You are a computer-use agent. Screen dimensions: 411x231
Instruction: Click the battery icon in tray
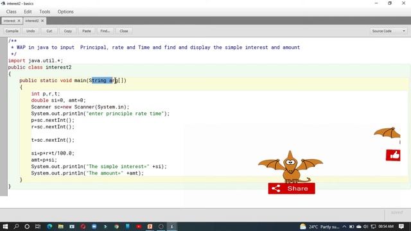coord(351,227)
